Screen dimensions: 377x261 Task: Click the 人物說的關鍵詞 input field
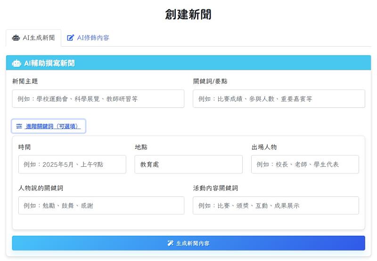[98, 205]
